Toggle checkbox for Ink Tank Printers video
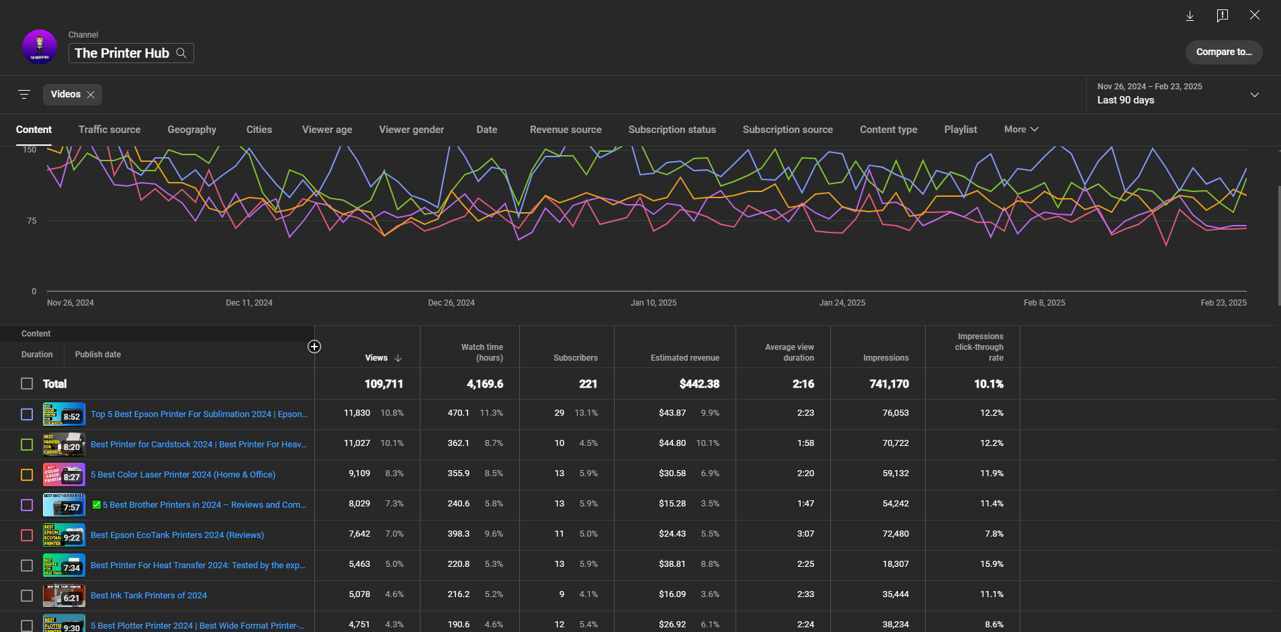 click(x=27, y=596)
